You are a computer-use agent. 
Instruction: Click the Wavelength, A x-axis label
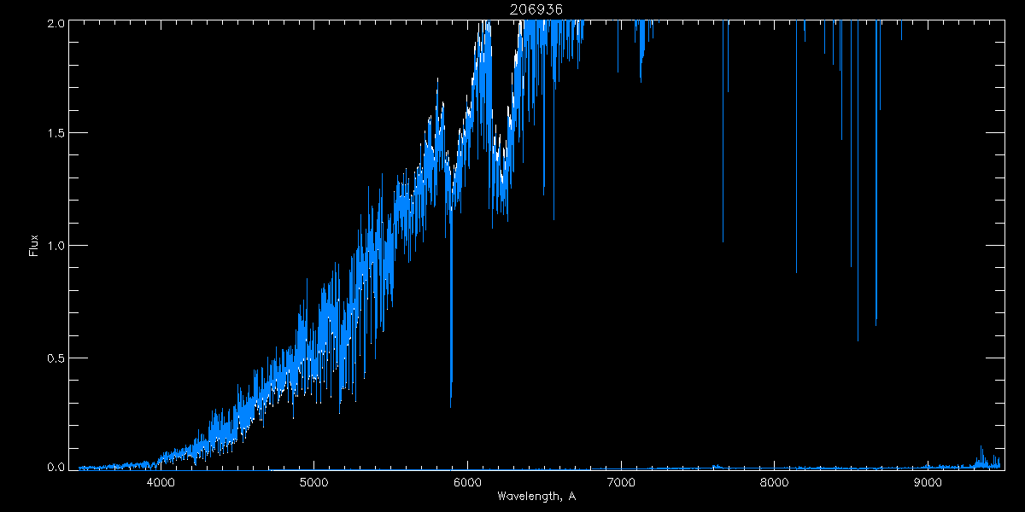(x=536, y=497)
